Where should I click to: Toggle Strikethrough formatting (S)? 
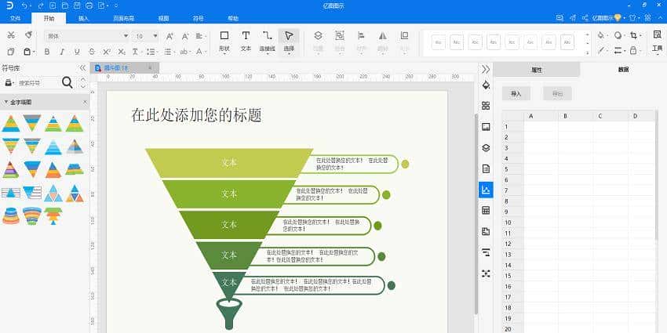92,52
